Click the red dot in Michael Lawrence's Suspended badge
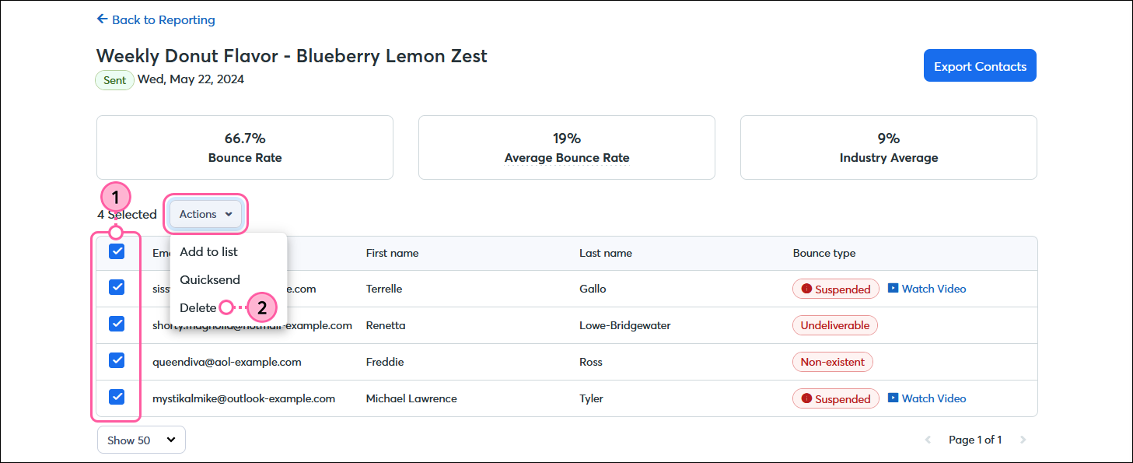The image size is (1133, 463). [x=805, y=398]
